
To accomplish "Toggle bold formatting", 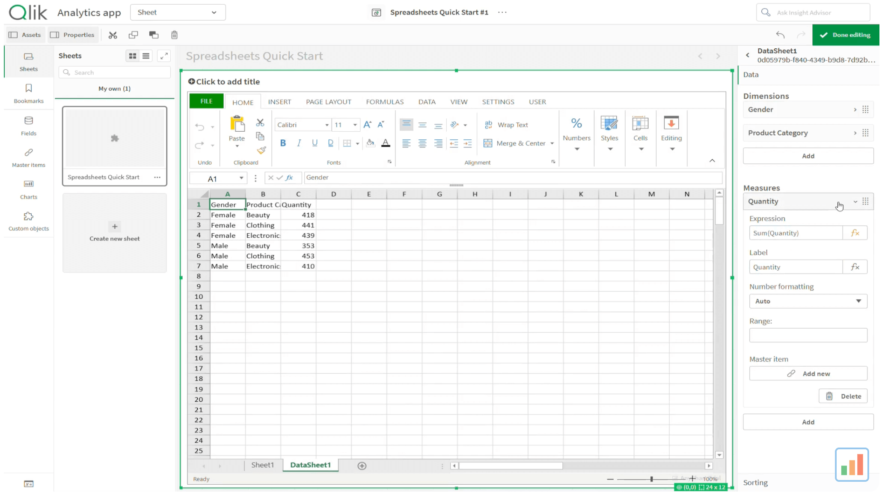I will [x=283, y=143].
